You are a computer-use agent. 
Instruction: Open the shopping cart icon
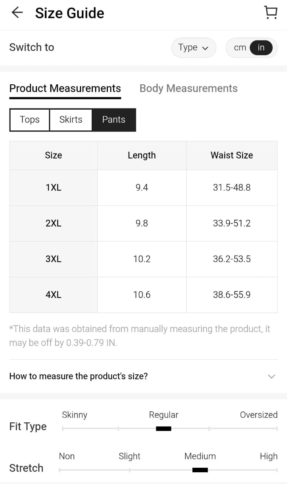(270, 13)
